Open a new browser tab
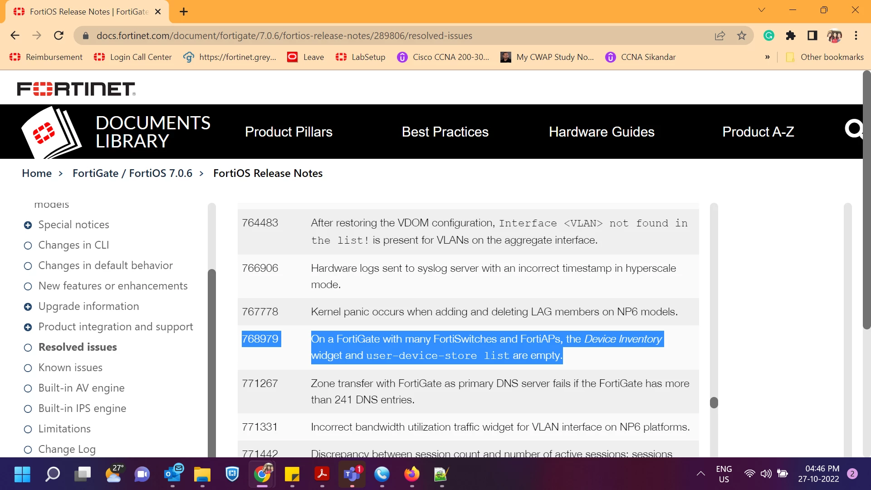 click(184, 12)
